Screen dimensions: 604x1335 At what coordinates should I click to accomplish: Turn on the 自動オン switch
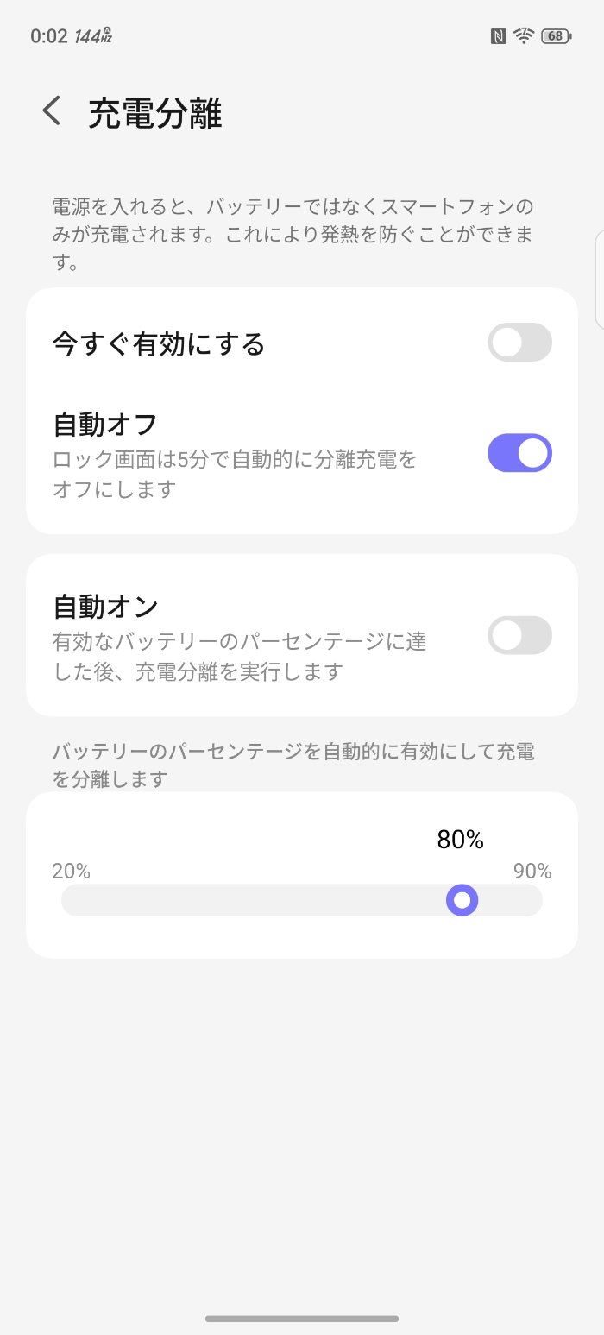point(519,635)
